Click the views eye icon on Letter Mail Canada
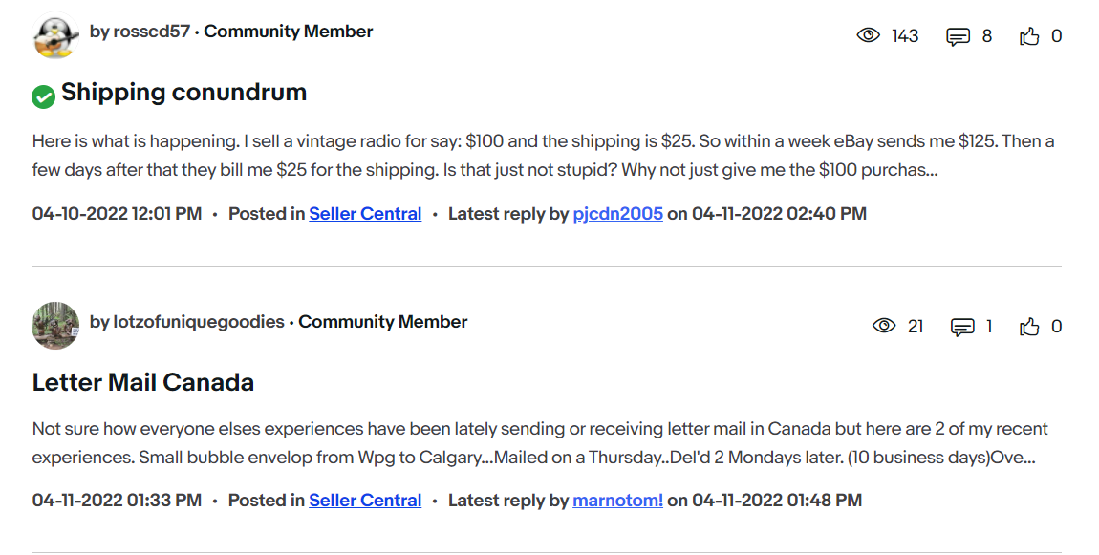 point(885,327)
